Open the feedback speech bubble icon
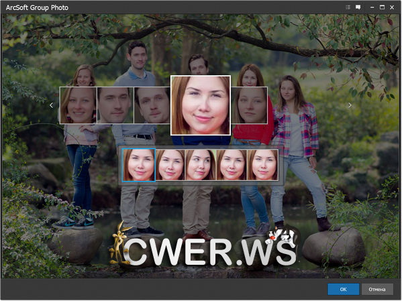Viewport: 402px width, 301px height. [358, 7]
